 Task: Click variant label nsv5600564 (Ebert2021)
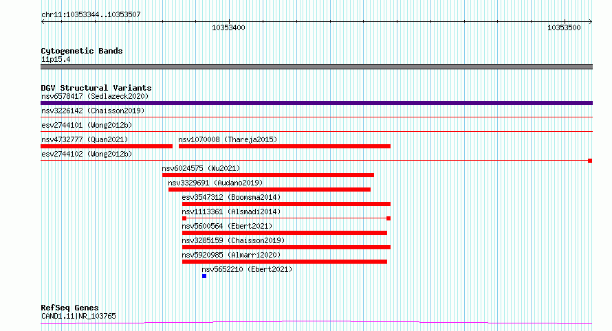[227, 226]
